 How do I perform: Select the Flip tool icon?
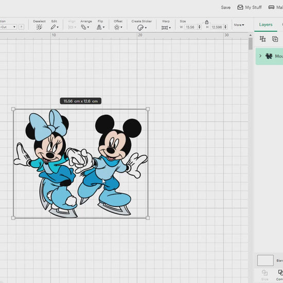click(100, 27)
